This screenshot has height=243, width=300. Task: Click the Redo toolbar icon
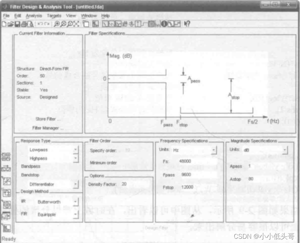click(47, 24)
